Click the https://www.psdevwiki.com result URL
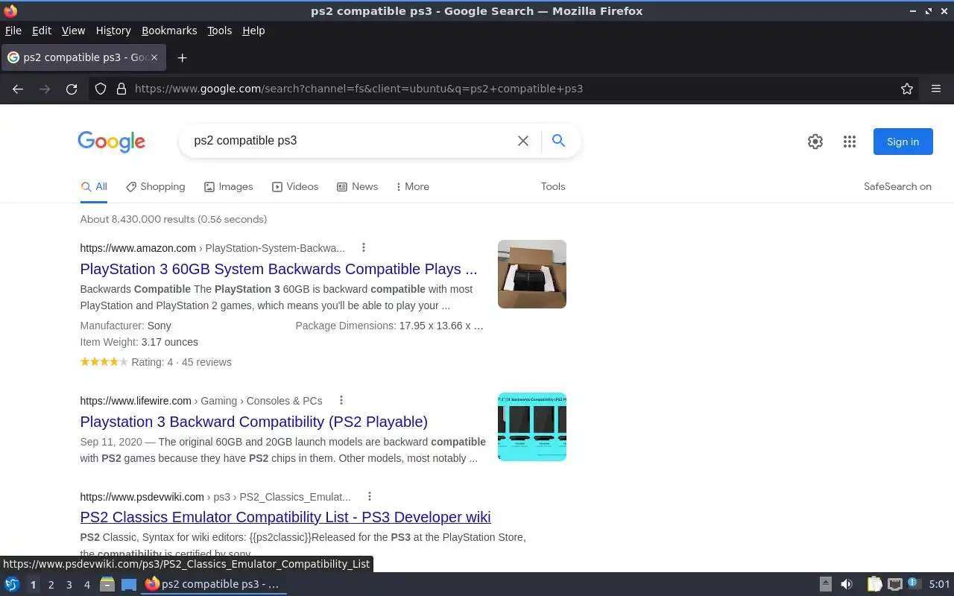Image resolution: width=954 pixels, height=596 pixels. 142,497
